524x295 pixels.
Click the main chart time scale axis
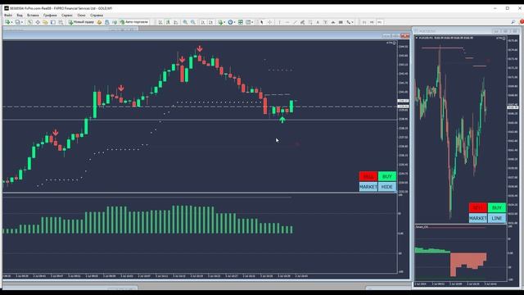point(200,276)
